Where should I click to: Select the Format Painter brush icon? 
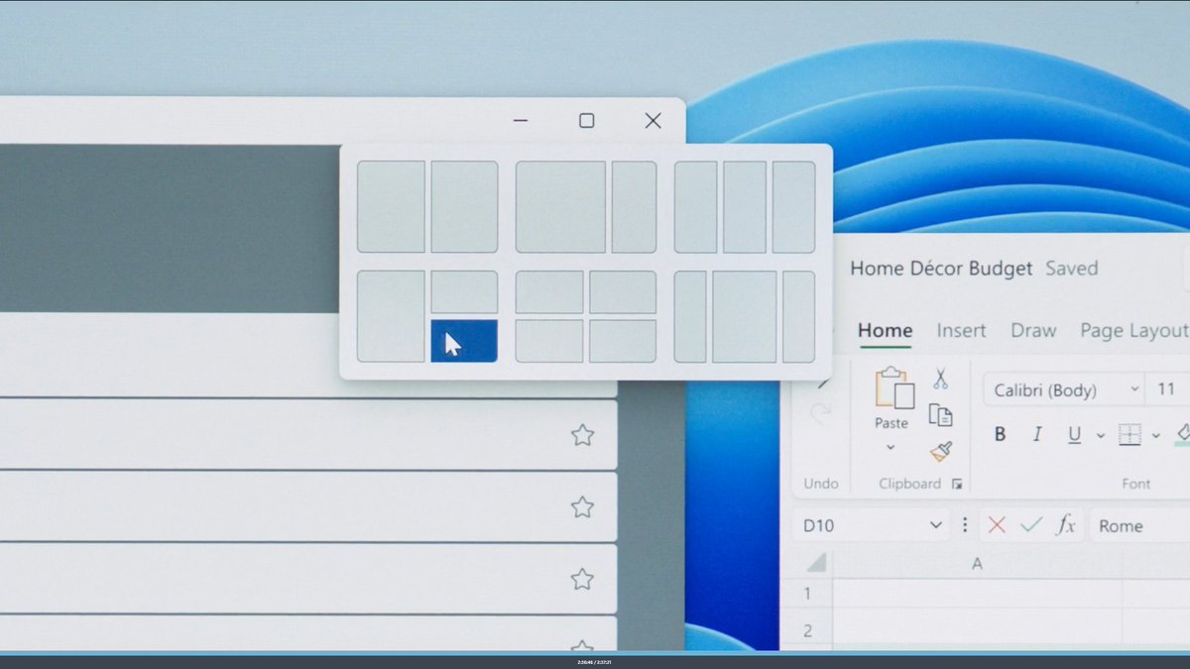941,451
